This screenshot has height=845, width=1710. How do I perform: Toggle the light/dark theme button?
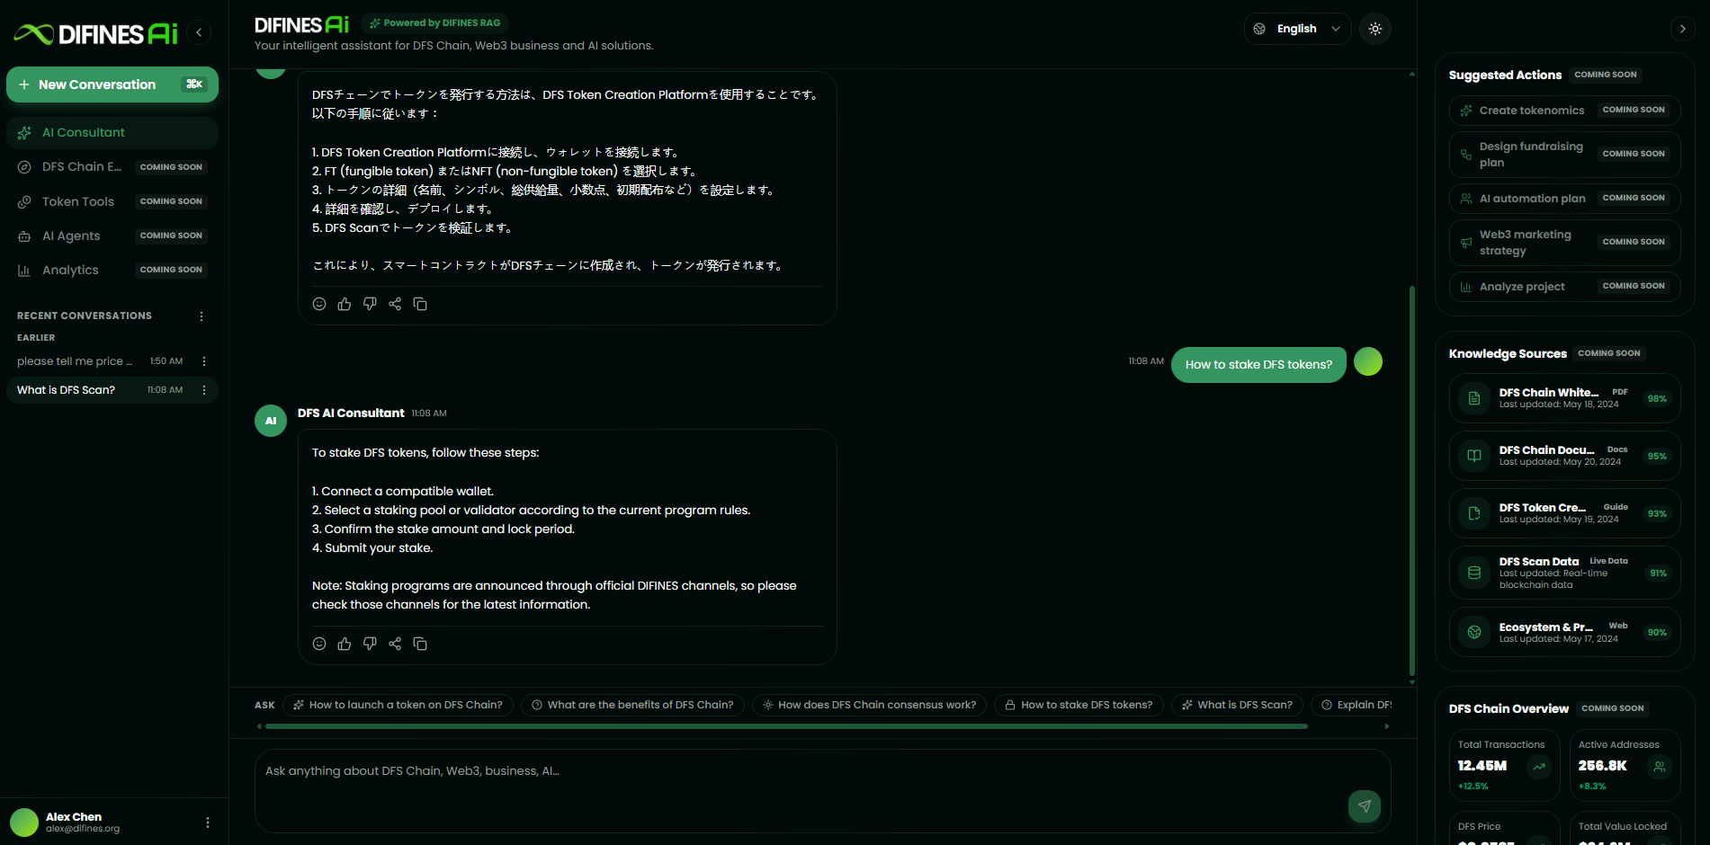(x=1375, y=29)
